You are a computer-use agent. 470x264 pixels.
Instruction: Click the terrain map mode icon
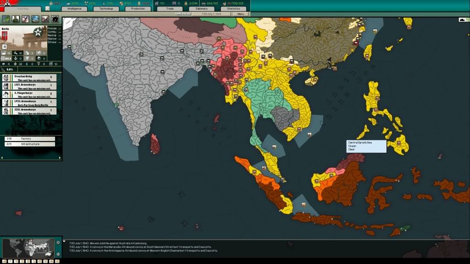[x=6, y=19]
